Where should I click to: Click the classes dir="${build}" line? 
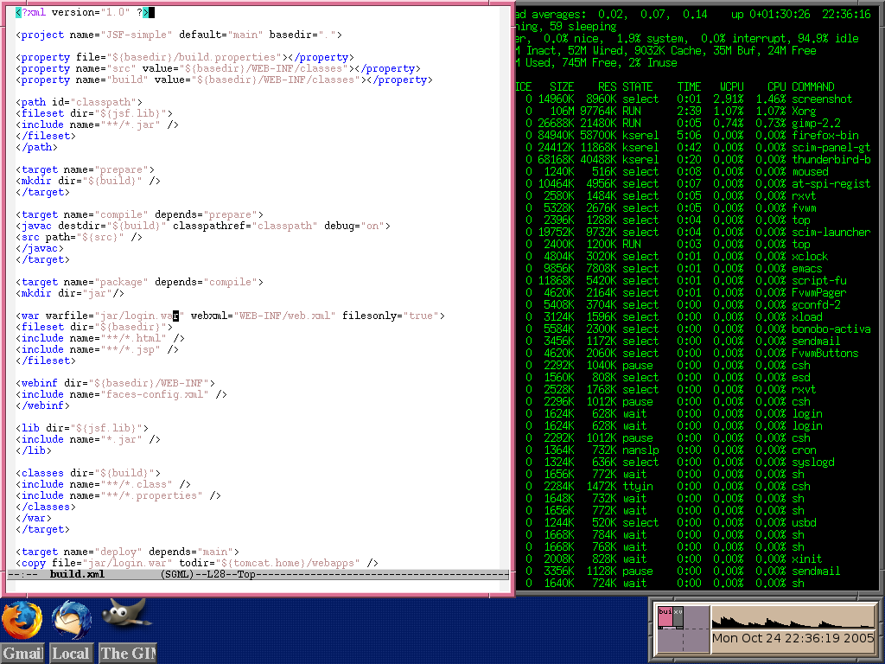(x=88, y=473)
